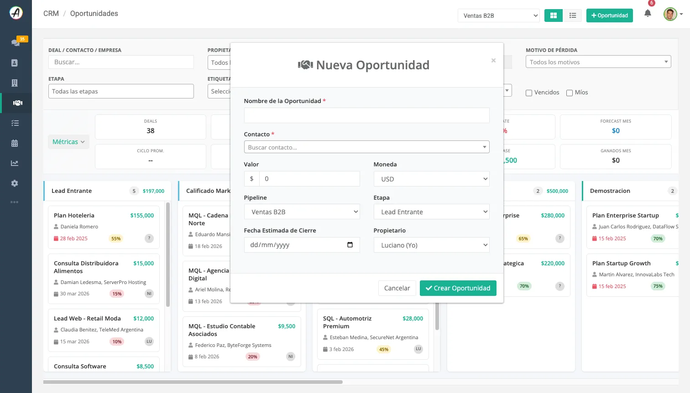Switch to kanban board view

pos(554,16)
